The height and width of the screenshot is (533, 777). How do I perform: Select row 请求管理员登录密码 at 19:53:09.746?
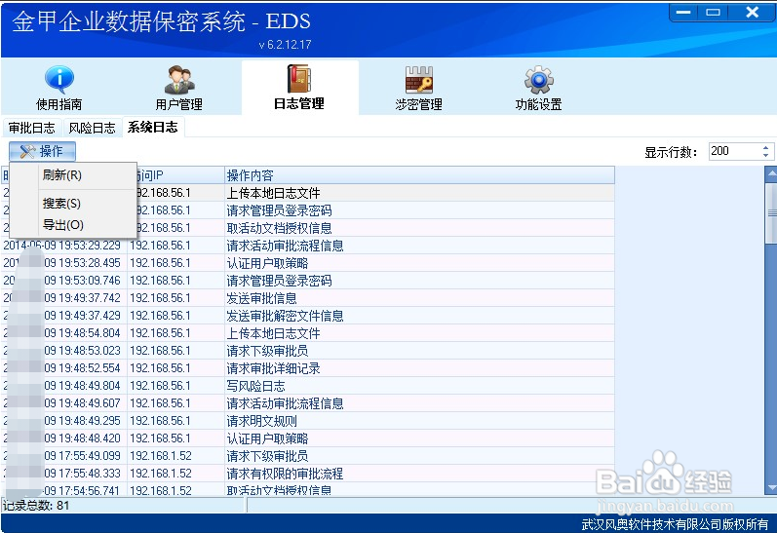[308, 281]
